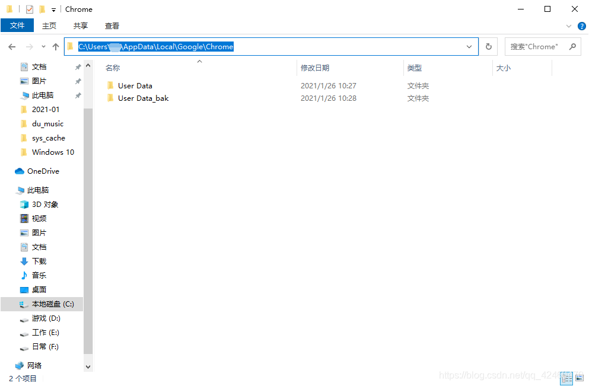Click the Back navigation arrow
589x386 pixels.
click(x=12, y=47)
